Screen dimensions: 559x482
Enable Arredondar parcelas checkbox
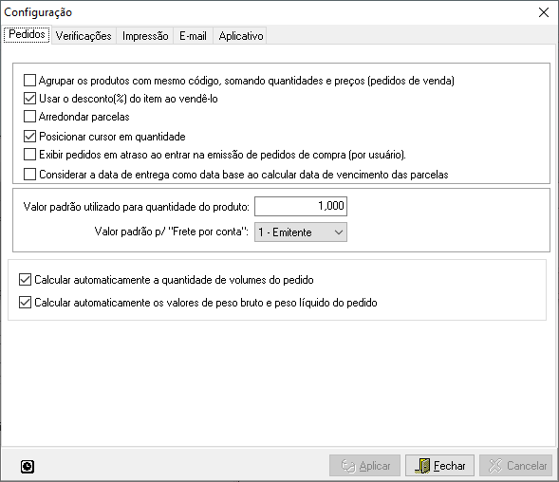pyautogui.click(x=29, y=116)
